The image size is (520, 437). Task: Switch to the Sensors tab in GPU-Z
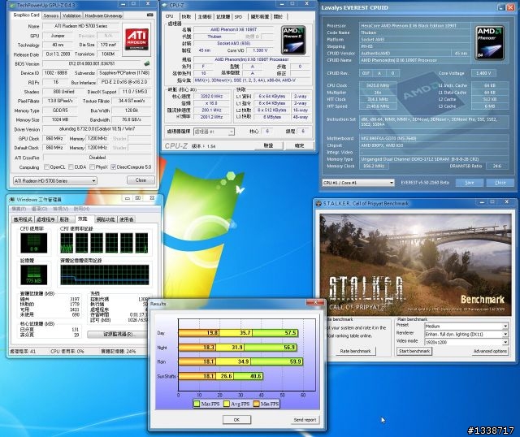coord(51,15)
